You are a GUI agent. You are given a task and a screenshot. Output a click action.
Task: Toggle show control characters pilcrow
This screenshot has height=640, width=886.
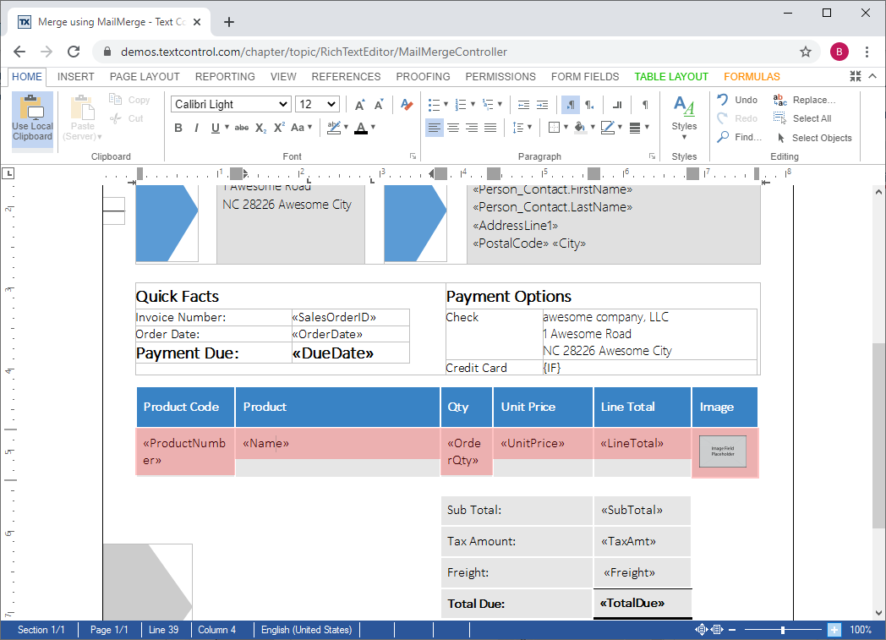coord(645,105)
